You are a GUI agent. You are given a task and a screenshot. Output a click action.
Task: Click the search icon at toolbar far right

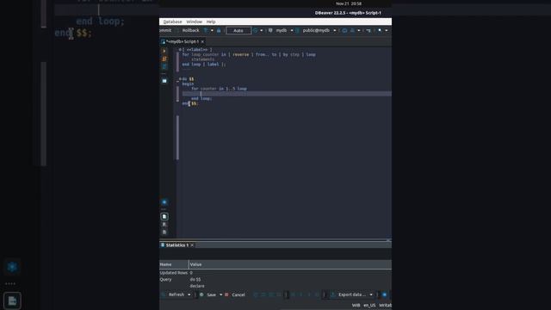coord(380,31)
